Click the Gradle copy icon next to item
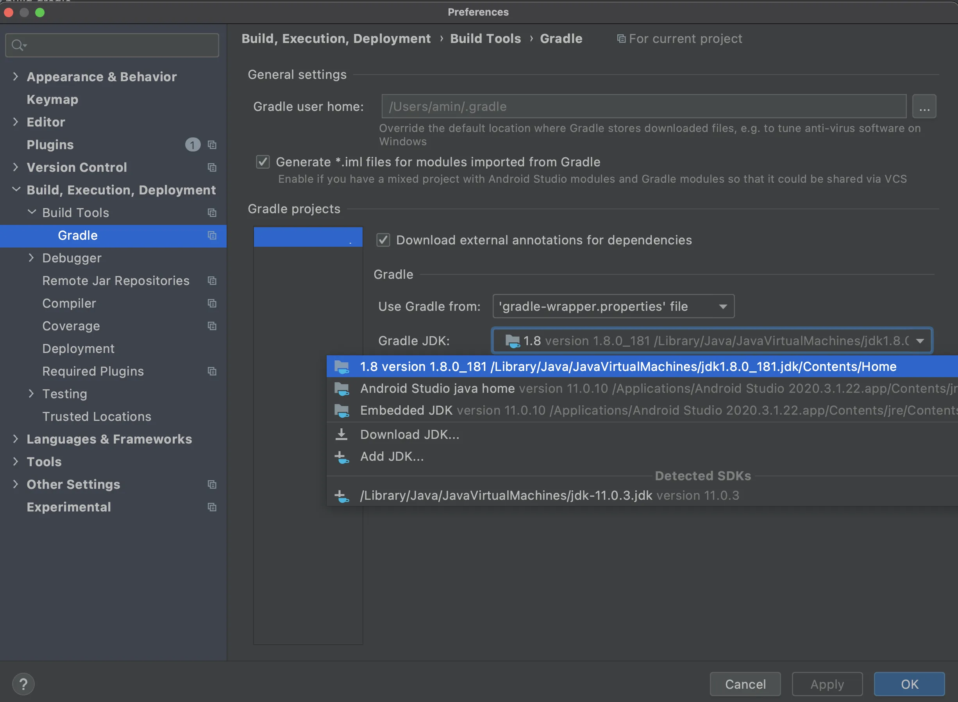This screenshot has height=702, width=958. click(212, 235)
